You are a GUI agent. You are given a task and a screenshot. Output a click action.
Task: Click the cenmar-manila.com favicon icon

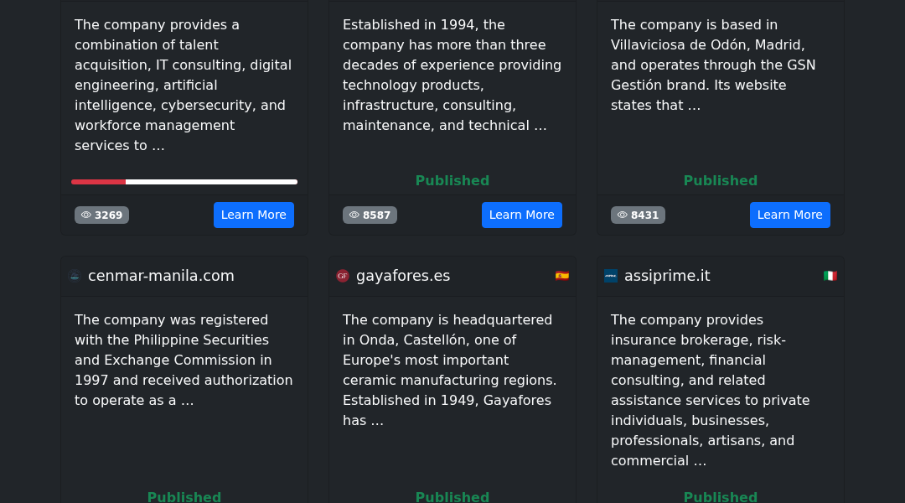point(75,276)
